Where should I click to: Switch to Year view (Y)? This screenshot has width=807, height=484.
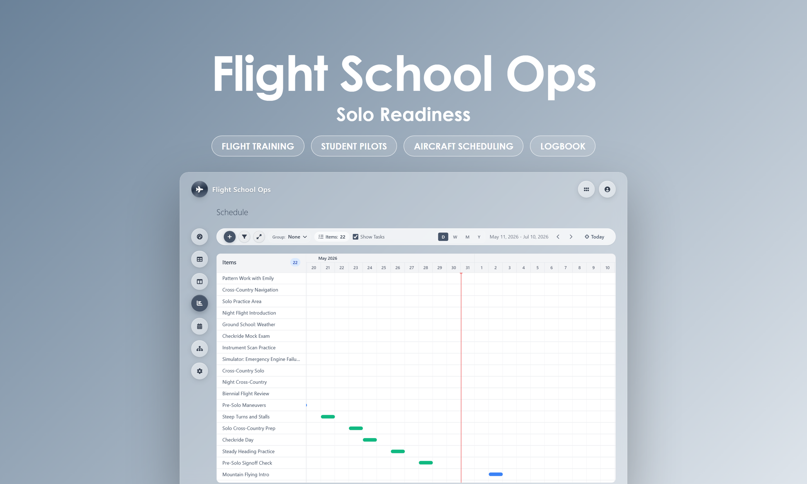click(479, 237)
